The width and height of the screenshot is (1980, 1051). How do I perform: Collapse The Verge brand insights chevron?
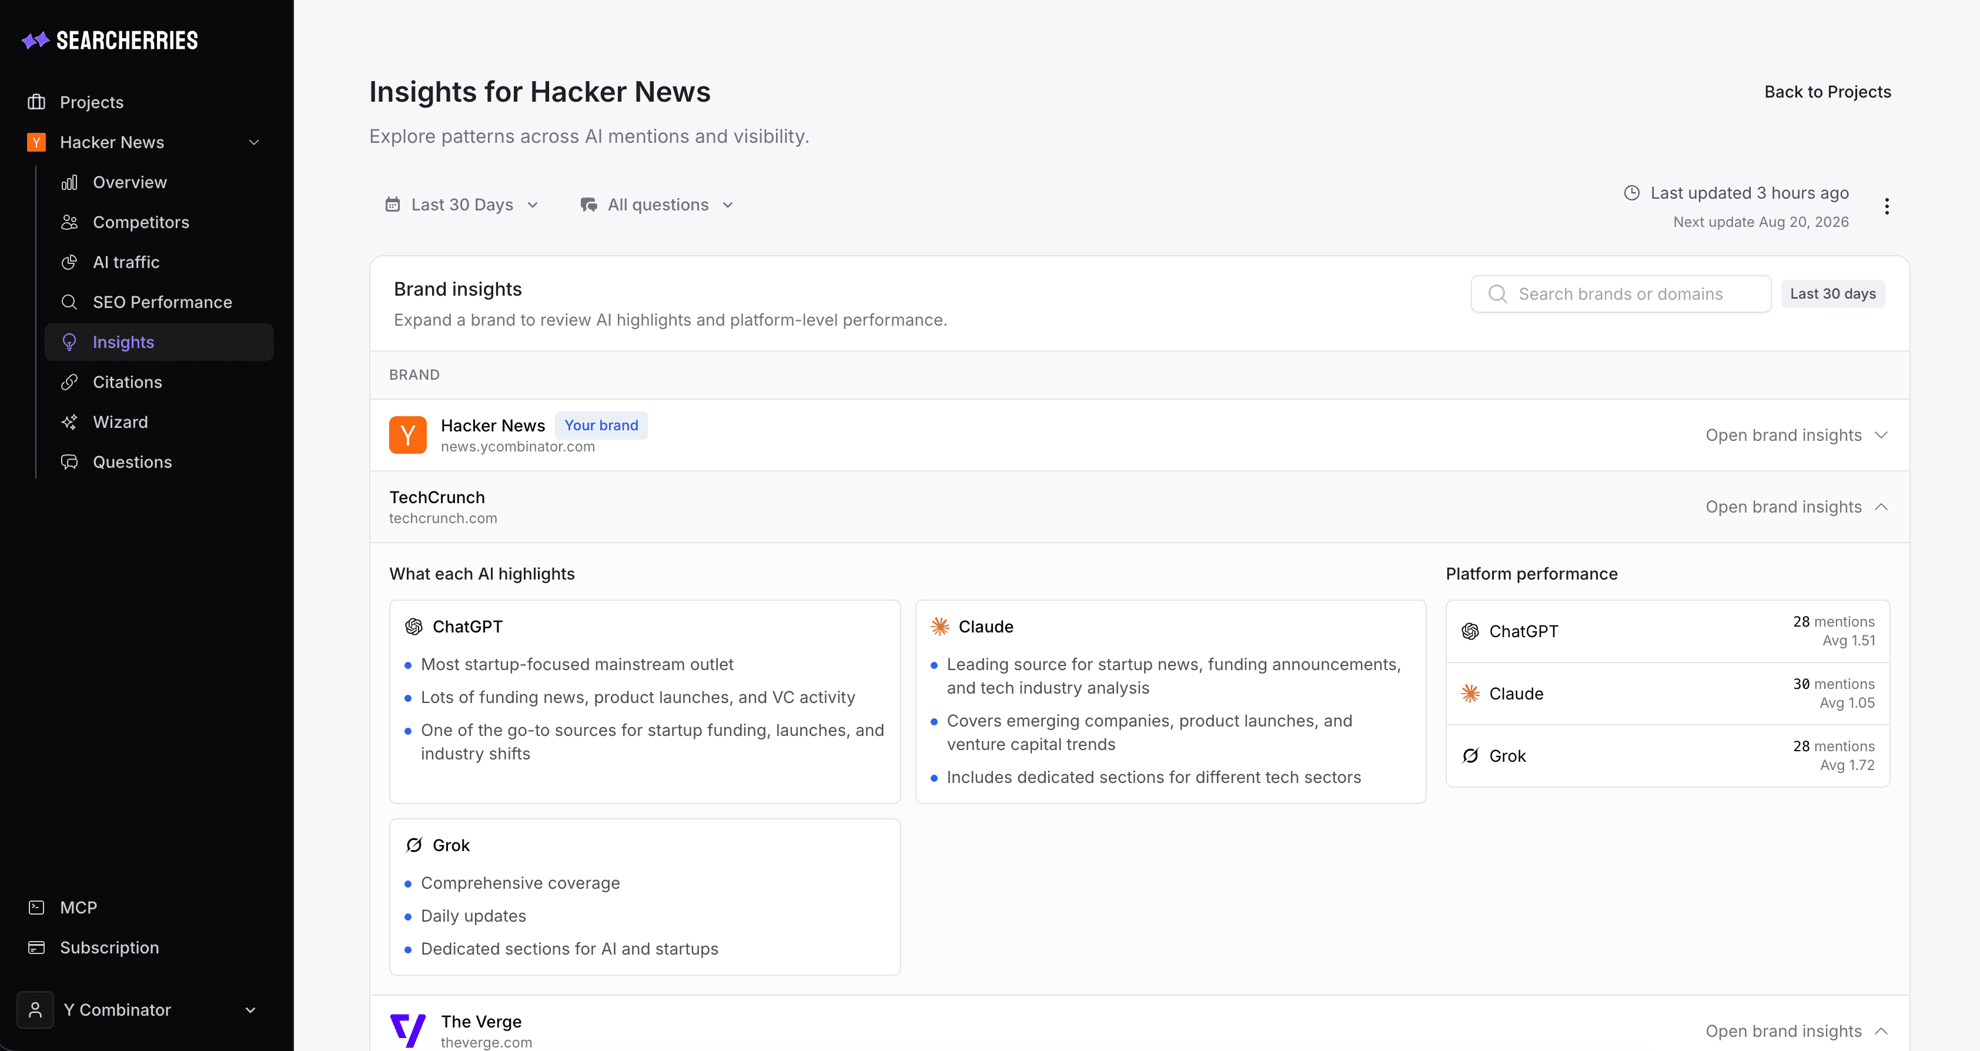coord(1882,1031)
